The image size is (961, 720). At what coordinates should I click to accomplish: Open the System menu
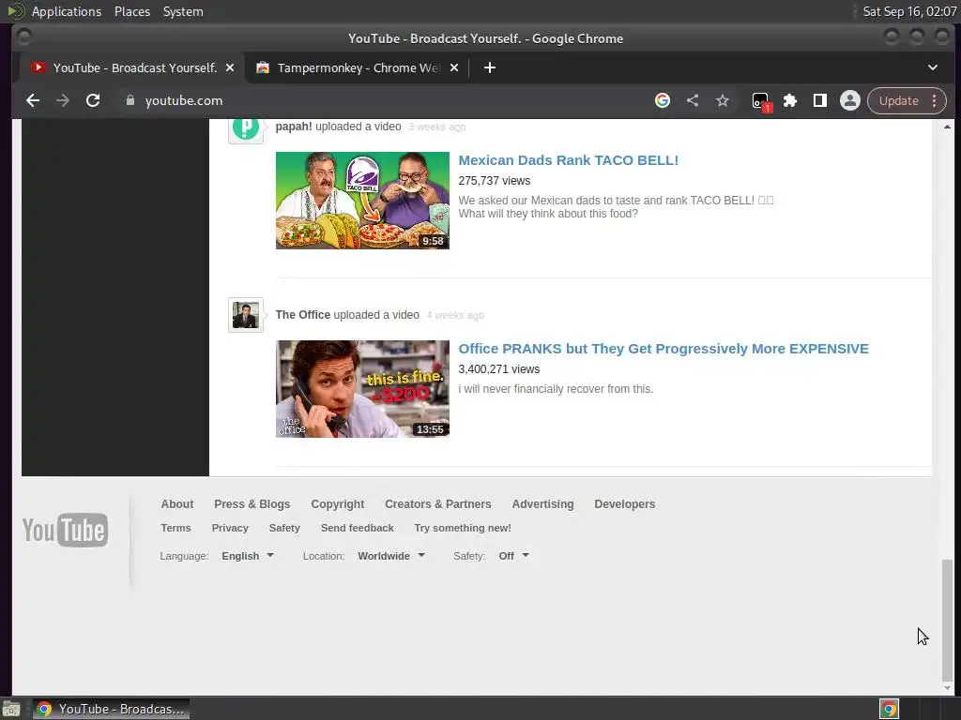[183, 11]
